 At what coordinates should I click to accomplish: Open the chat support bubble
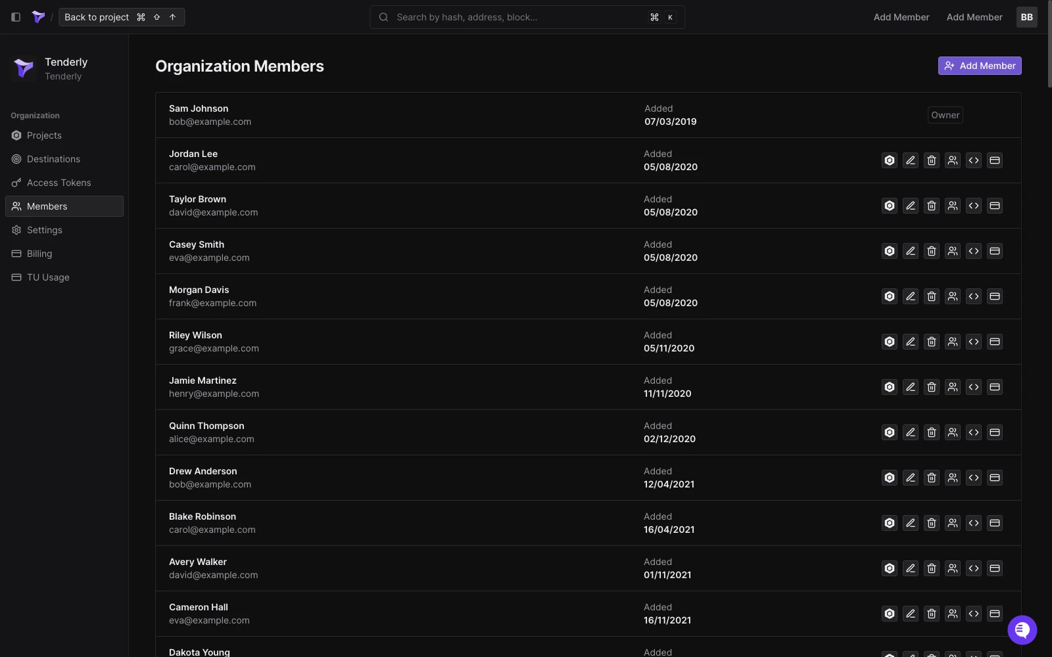pos(1022,630)
